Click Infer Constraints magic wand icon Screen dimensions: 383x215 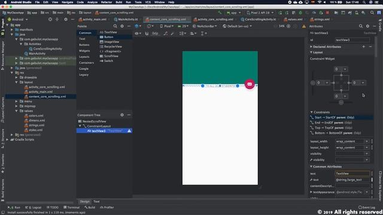[x=172, y=33]
